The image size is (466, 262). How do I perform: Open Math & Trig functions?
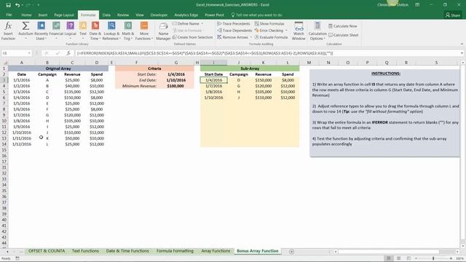pos(128,31)
